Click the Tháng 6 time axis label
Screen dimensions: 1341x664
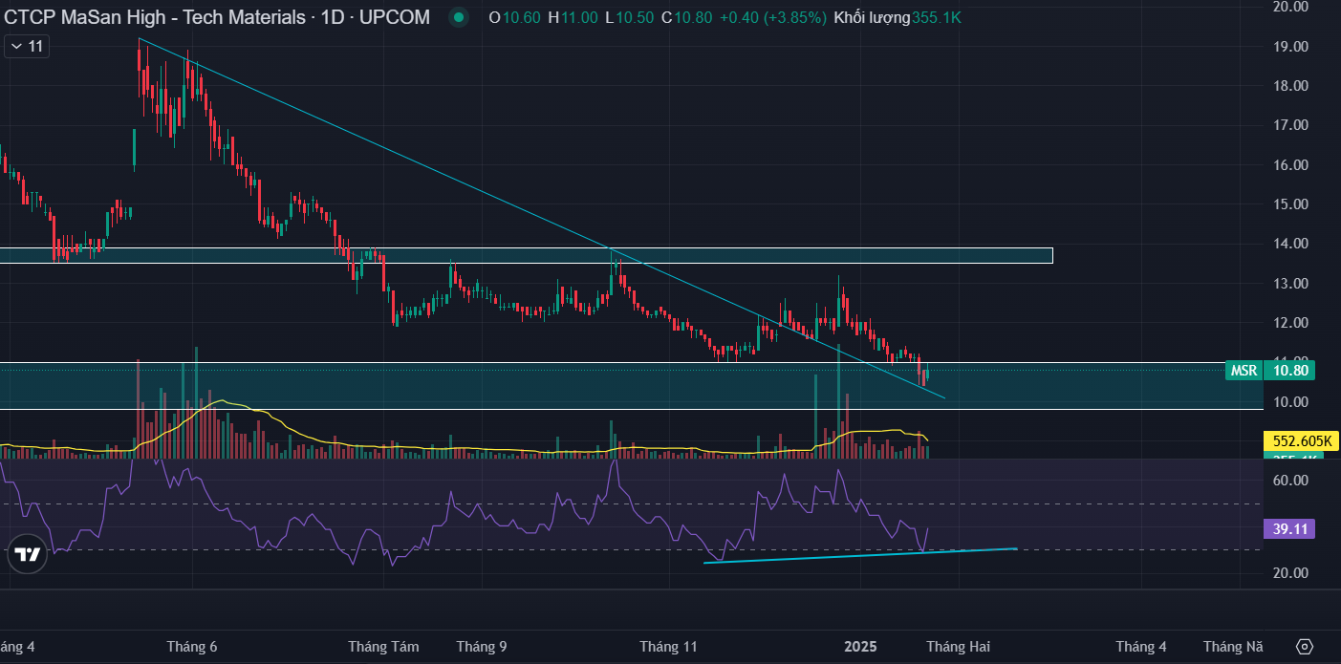pos(191,647)
